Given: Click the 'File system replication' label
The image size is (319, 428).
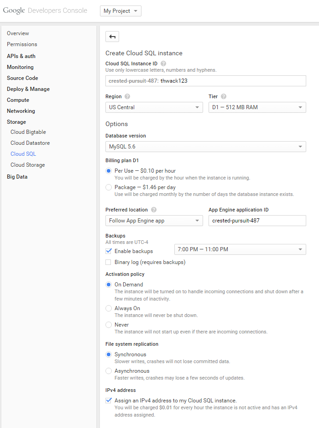Looking at the screenshot, I should pos(132,344).
